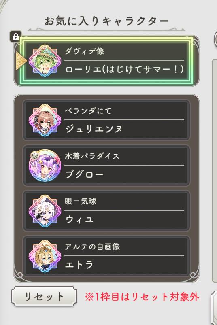Image resolution: width=217 pixels, height=325 pixels.
Task: Click the リセット button
Action: coord(44,296)
